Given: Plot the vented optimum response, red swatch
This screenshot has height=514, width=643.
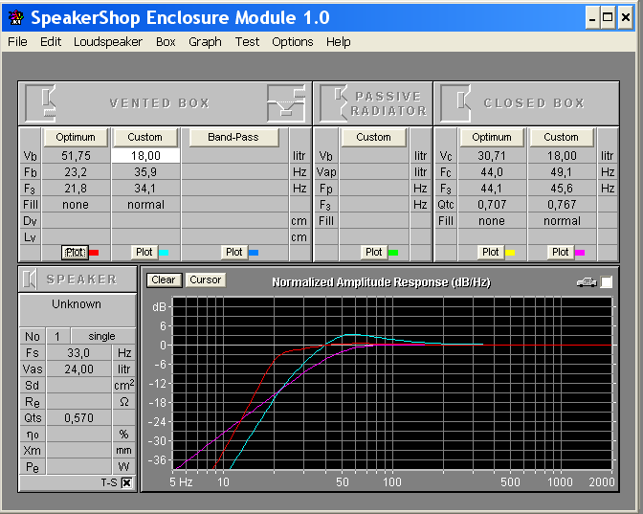Looking at the screenshot, I should (75, 253).
